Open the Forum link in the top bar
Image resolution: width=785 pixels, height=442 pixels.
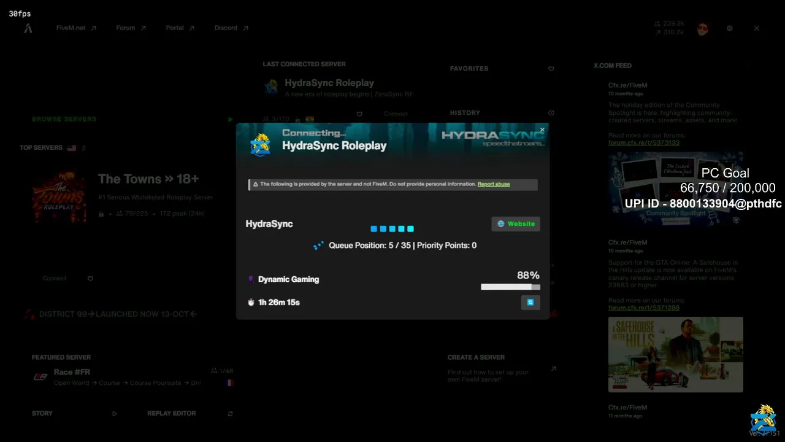(131, 28)
